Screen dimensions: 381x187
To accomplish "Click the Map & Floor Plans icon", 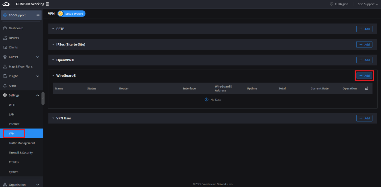I will point(5,66).
